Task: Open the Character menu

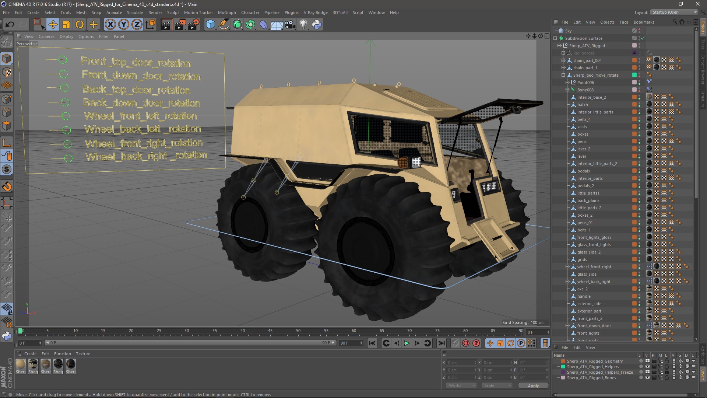Action: click(x=250, y=13)
